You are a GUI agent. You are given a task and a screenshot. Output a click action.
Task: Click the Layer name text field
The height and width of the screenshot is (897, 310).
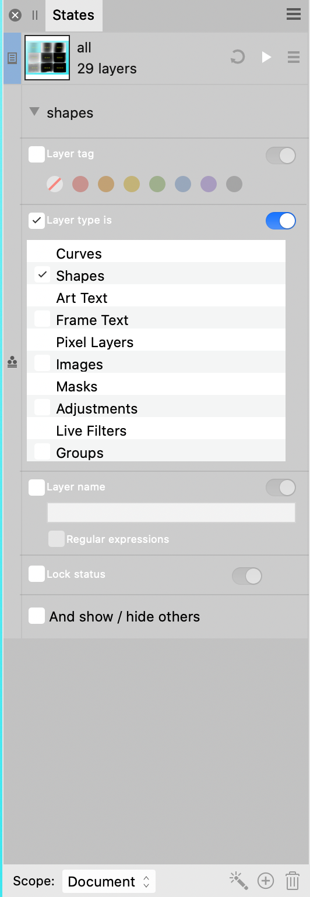coord(171,513)
